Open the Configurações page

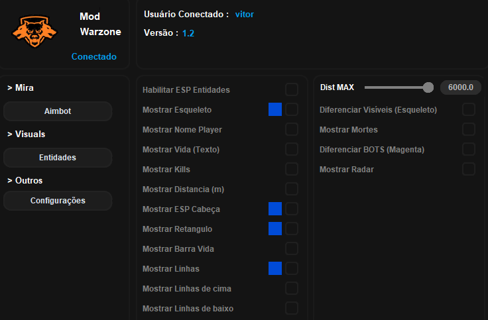point(58,201)
